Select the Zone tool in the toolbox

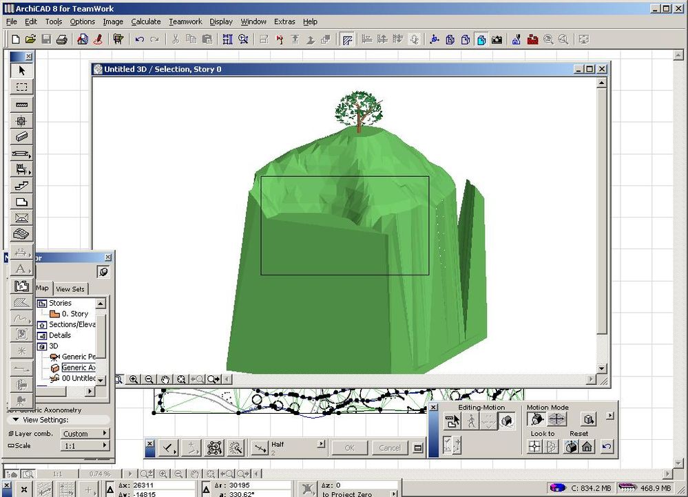(21, 286)
